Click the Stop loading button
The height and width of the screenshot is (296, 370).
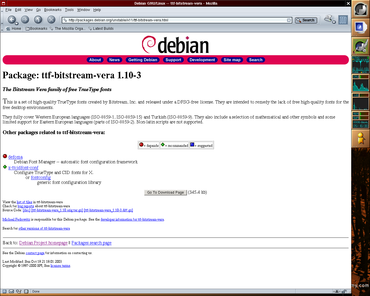pyautogui.click(x=51, y=20)
